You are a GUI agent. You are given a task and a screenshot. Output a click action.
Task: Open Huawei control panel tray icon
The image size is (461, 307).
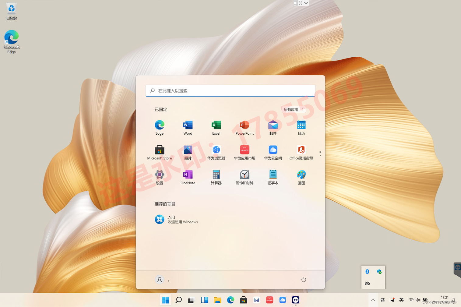(382, 300)
